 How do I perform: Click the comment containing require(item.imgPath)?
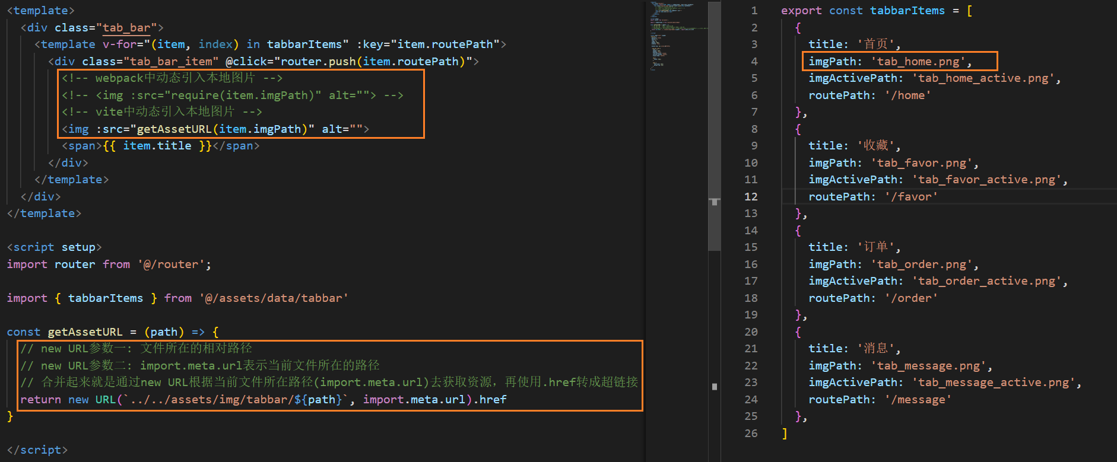(x=233, y=95)
